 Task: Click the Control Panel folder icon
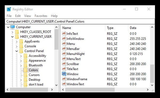tap(21, 51)
